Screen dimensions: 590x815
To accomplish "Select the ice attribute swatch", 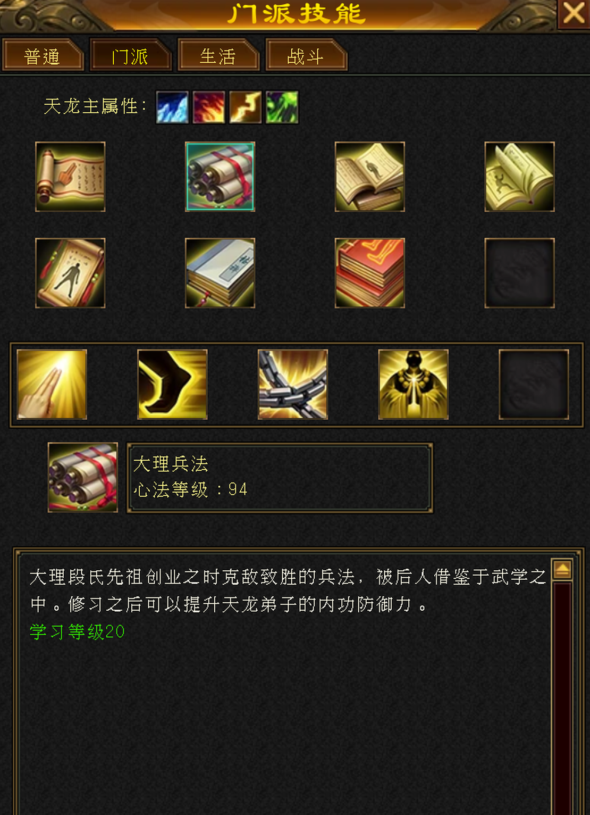I will [x=172, y=107].
